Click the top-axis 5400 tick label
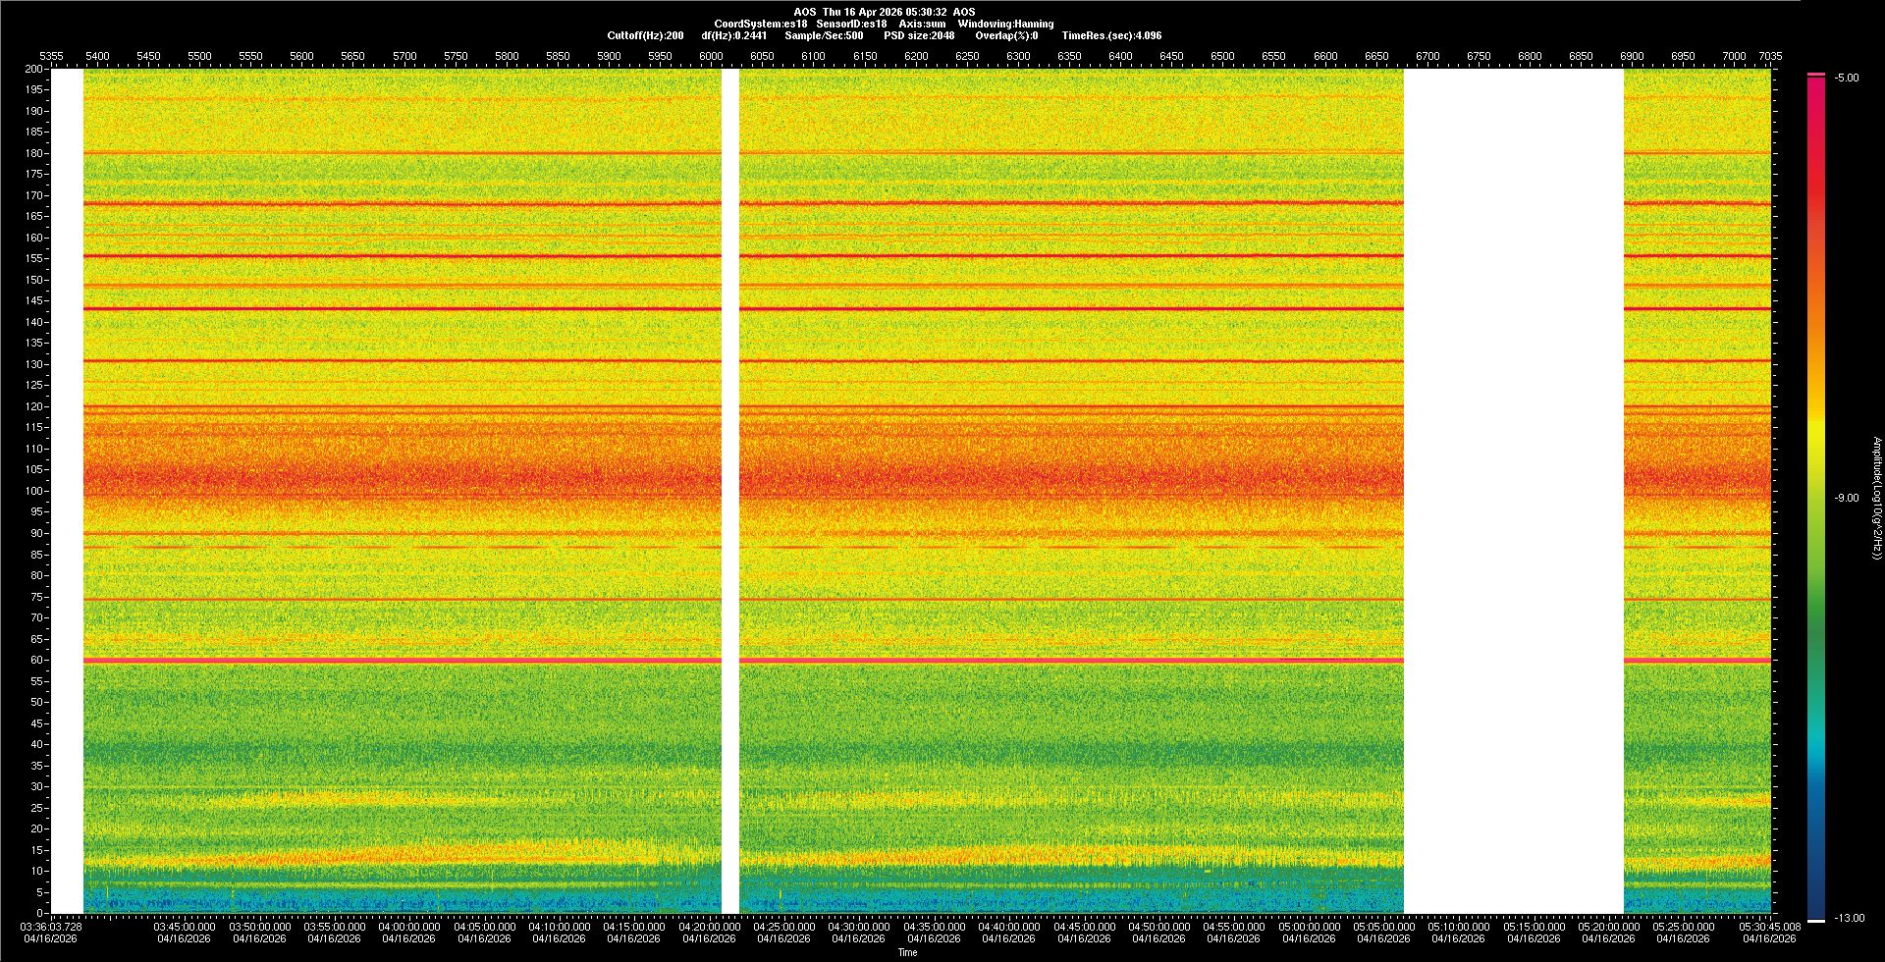 coord(97,57)
